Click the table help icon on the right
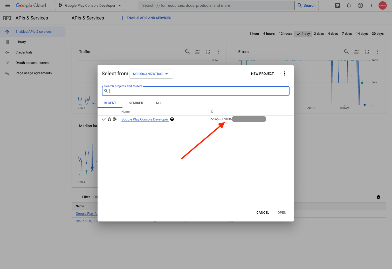This screenshot has width=392, height=269. 379,197
